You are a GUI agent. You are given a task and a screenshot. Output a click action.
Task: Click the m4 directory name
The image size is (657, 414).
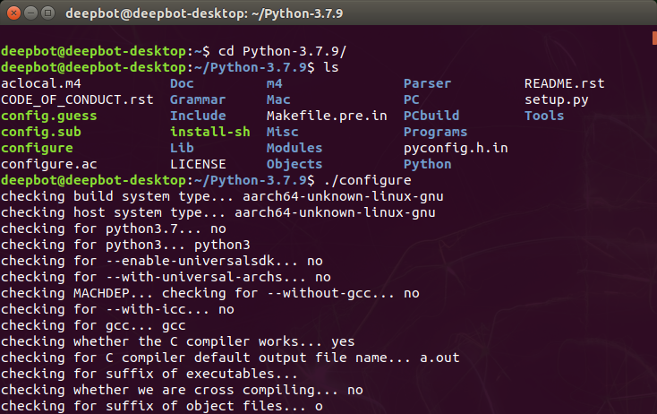(x=275, y=83)
